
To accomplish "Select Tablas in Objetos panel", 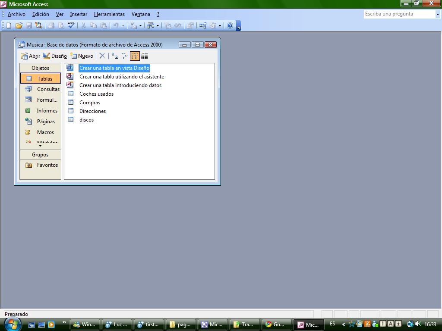I will (41, 78).
